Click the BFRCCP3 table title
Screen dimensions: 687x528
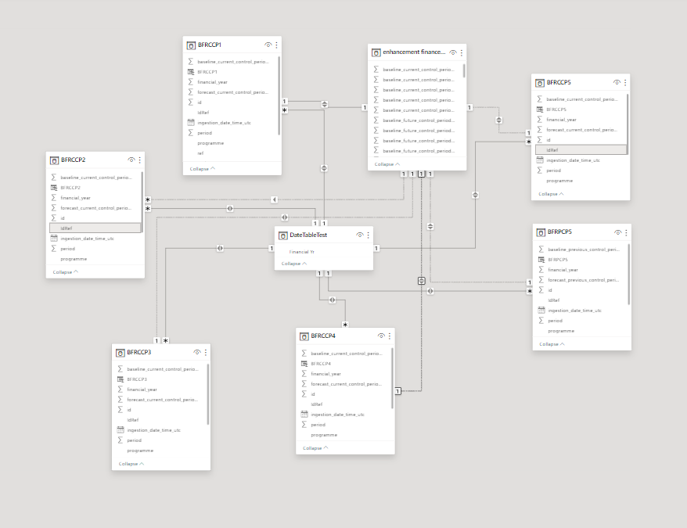pyautogui.click(x=139, y=352)
